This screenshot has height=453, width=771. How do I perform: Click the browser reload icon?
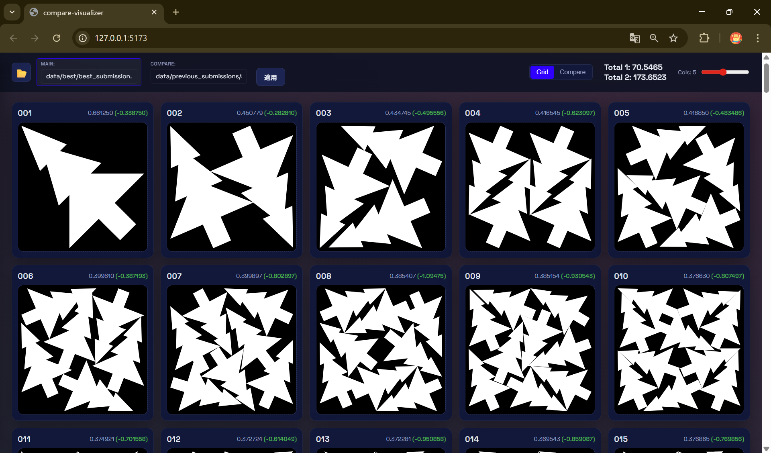click(x=57, y=38)
